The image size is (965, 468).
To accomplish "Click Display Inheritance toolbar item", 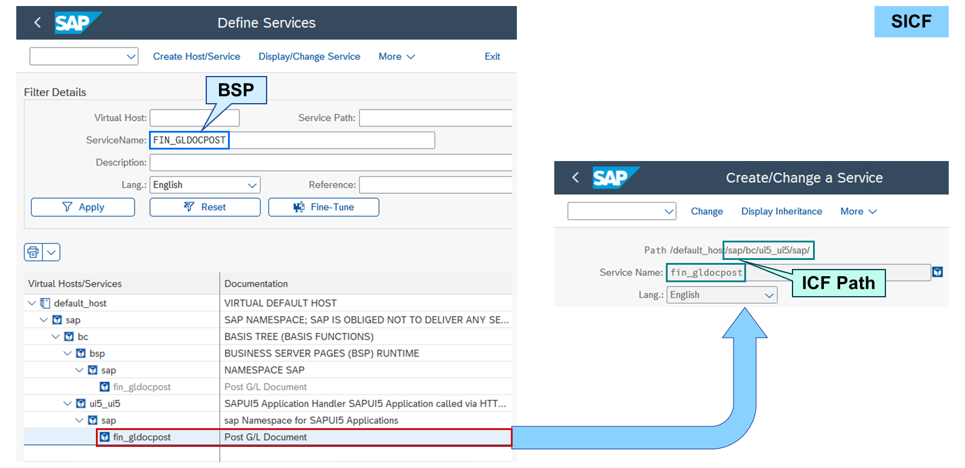I will coord(782,212).
